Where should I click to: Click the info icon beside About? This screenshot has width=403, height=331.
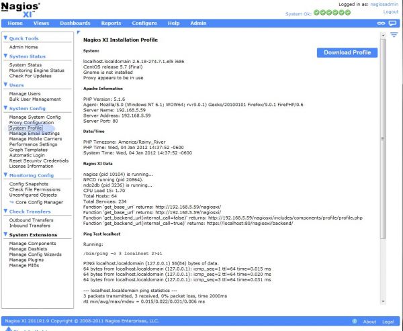[x=355, y=322]
